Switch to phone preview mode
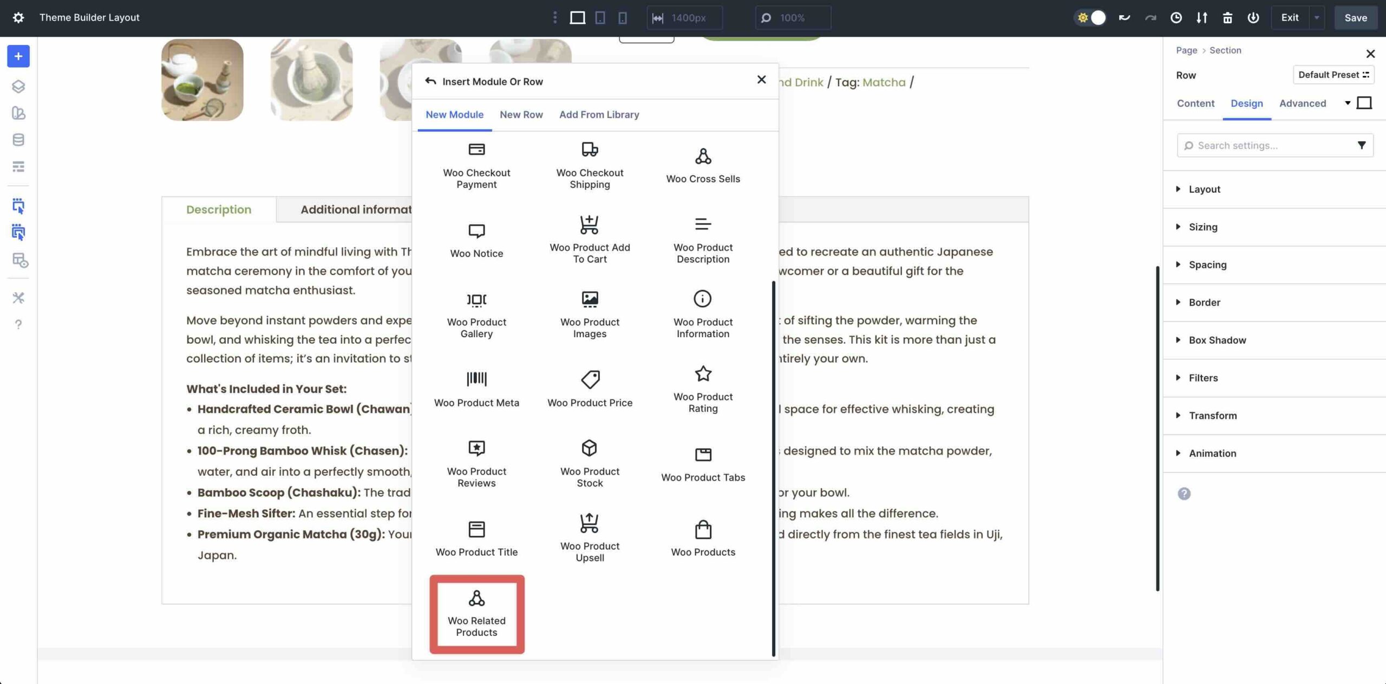Image resolution: width=1386 pixels, height=684 pixels. coord(623,17)
